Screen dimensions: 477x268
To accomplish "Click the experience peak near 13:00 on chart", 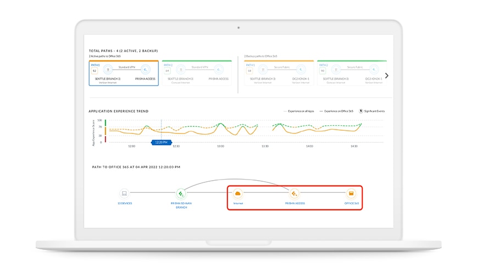I will tap(220, 124).
